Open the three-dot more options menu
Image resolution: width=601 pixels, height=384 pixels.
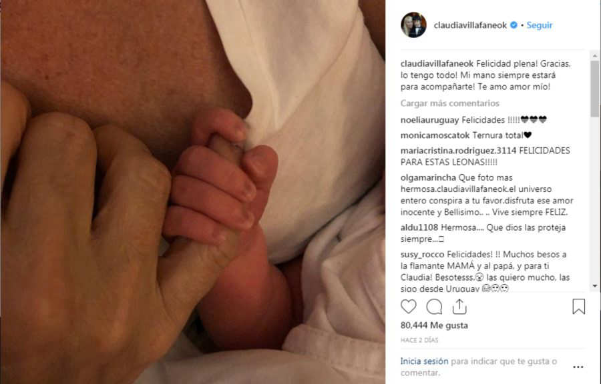[578, 367]
